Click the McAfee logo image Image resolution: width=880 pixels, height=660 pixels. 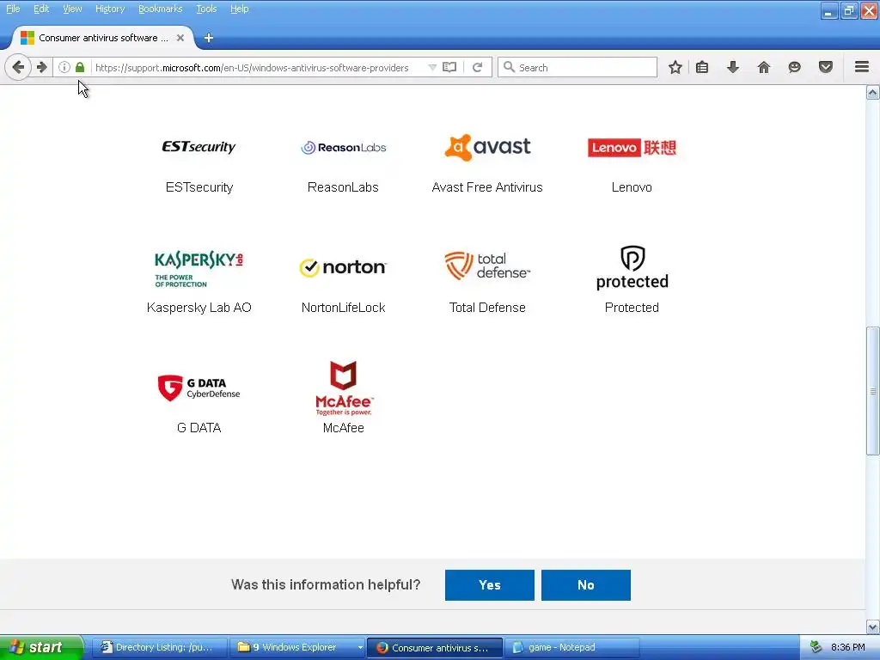point(344,388)
